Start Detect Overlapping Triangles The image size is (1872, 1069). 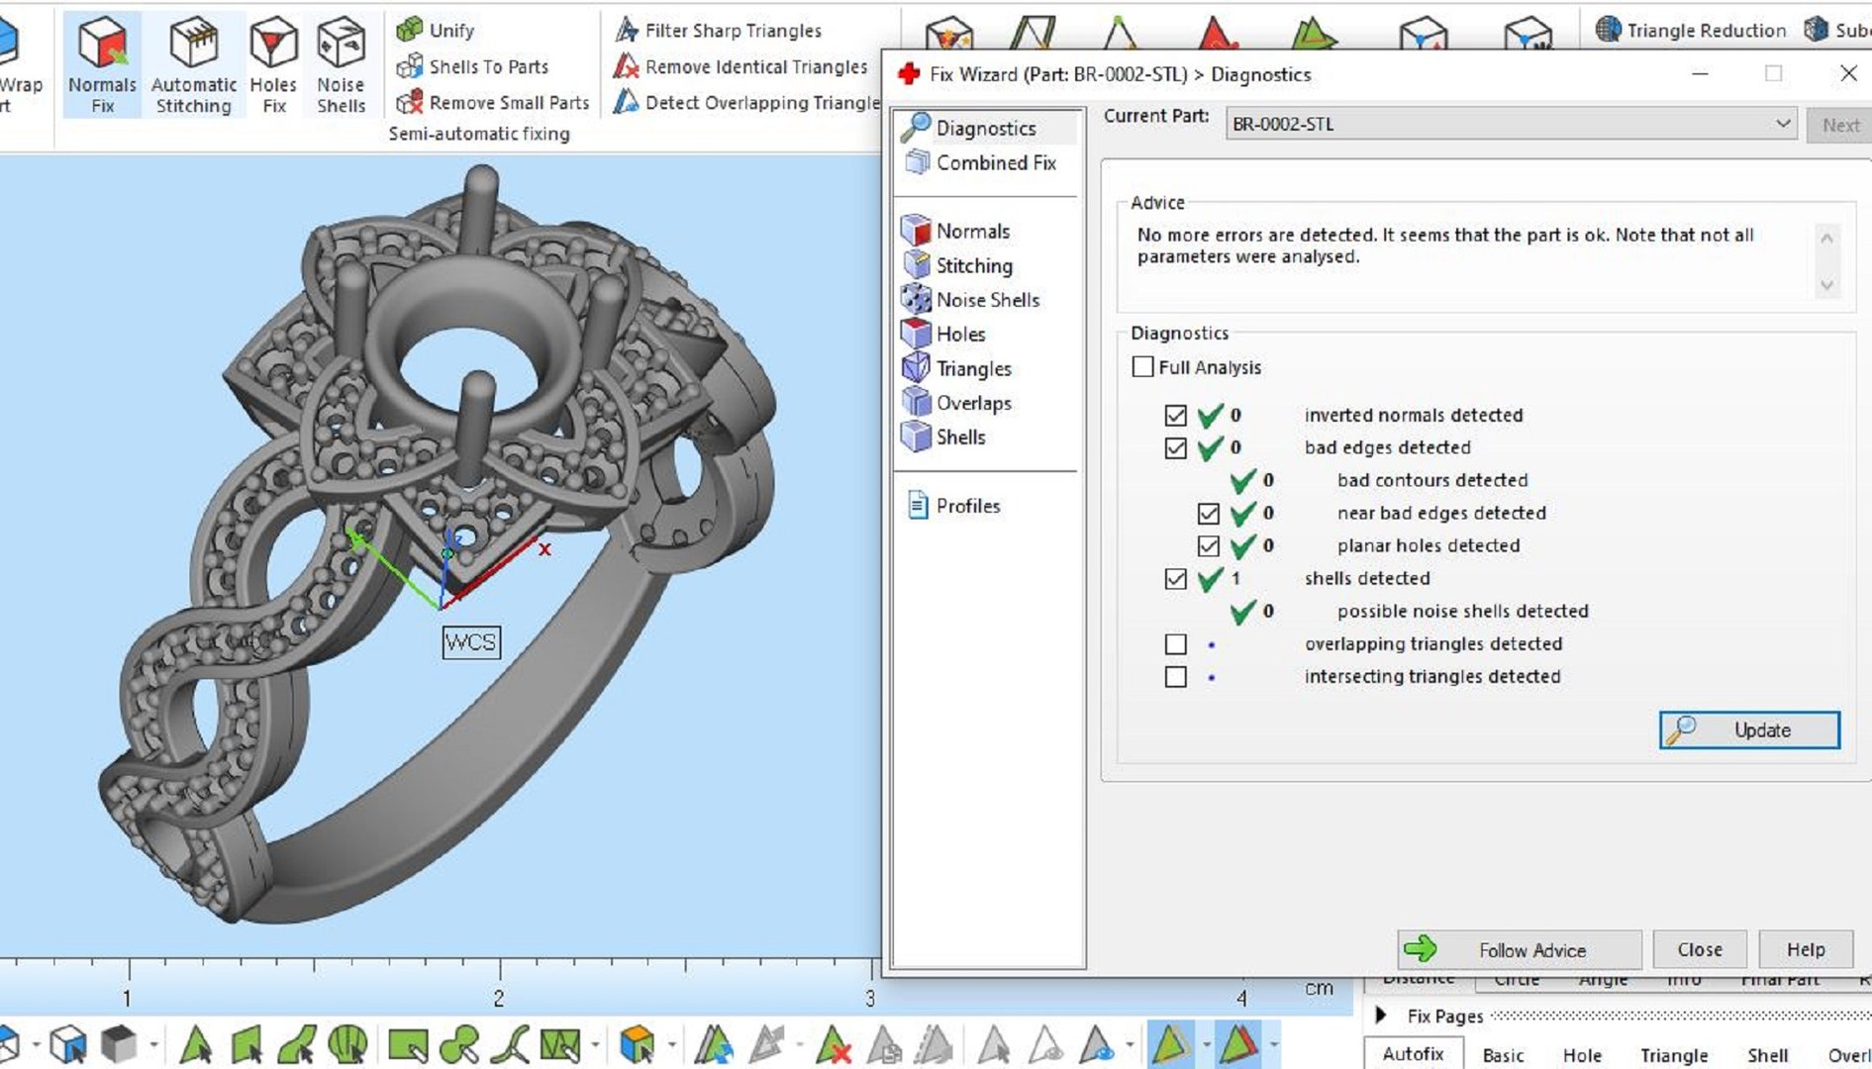pos(746,103)
